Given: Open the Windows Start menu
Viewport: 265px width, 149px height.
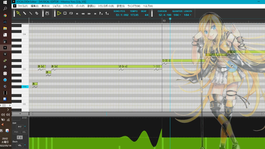Looking at the screenshot, I should coord(5,2).
